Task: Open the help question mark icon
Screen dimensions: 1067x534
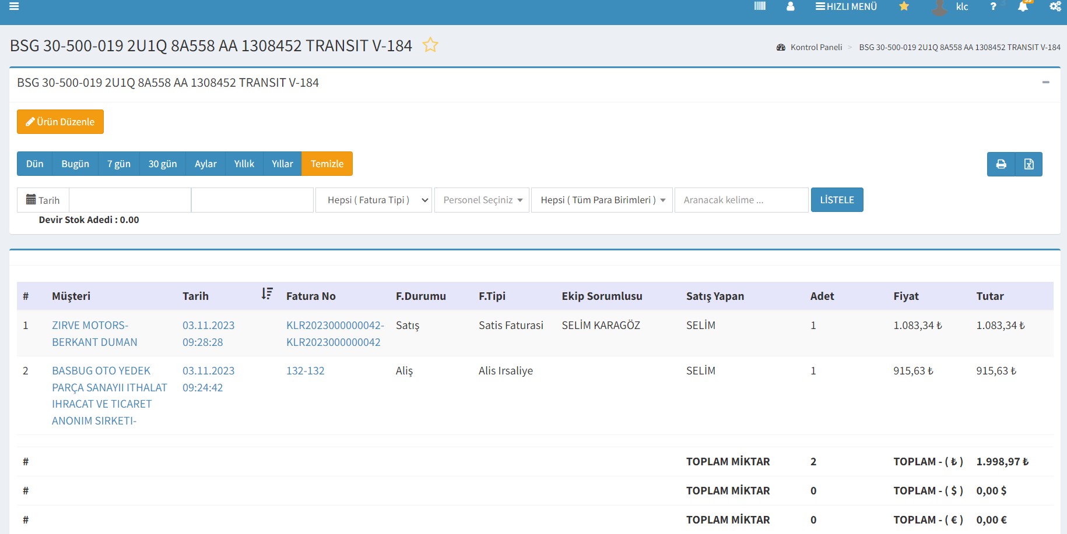Action: click(993, 6)
